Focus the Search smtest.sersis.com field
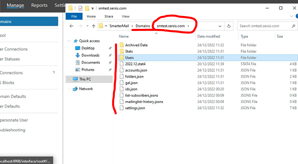Screen dimensions: 298x164 point(264,26)
